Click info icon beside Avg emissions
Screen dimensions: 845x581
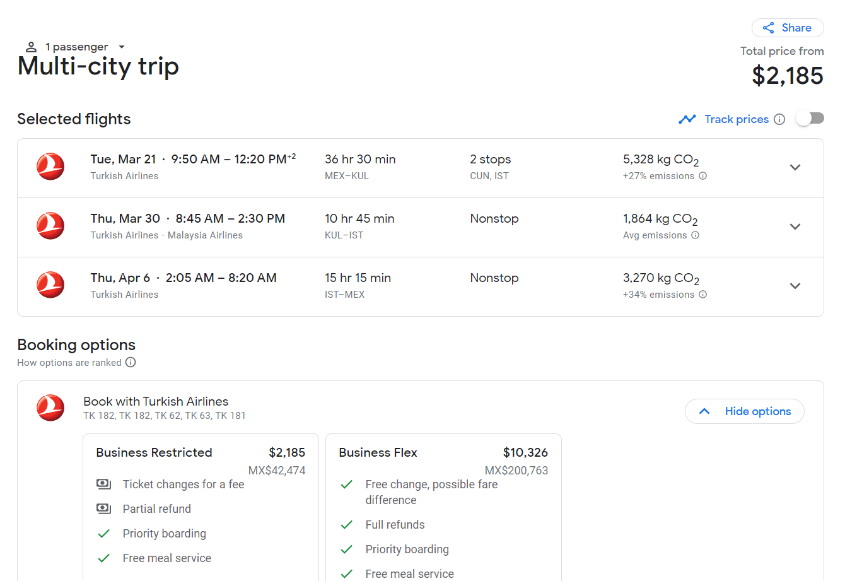point(696,235)
